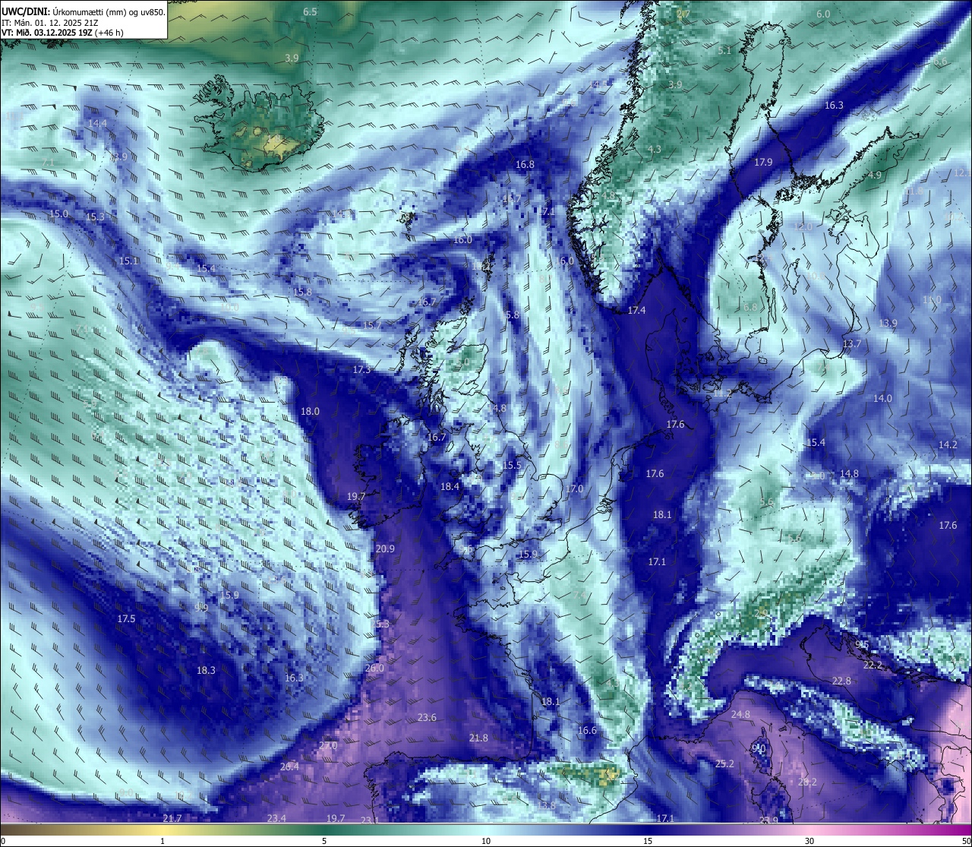Viewport: 972px width, 847px height.
Task: Pick the 15.1 value label
Action: tap(128, 261)
